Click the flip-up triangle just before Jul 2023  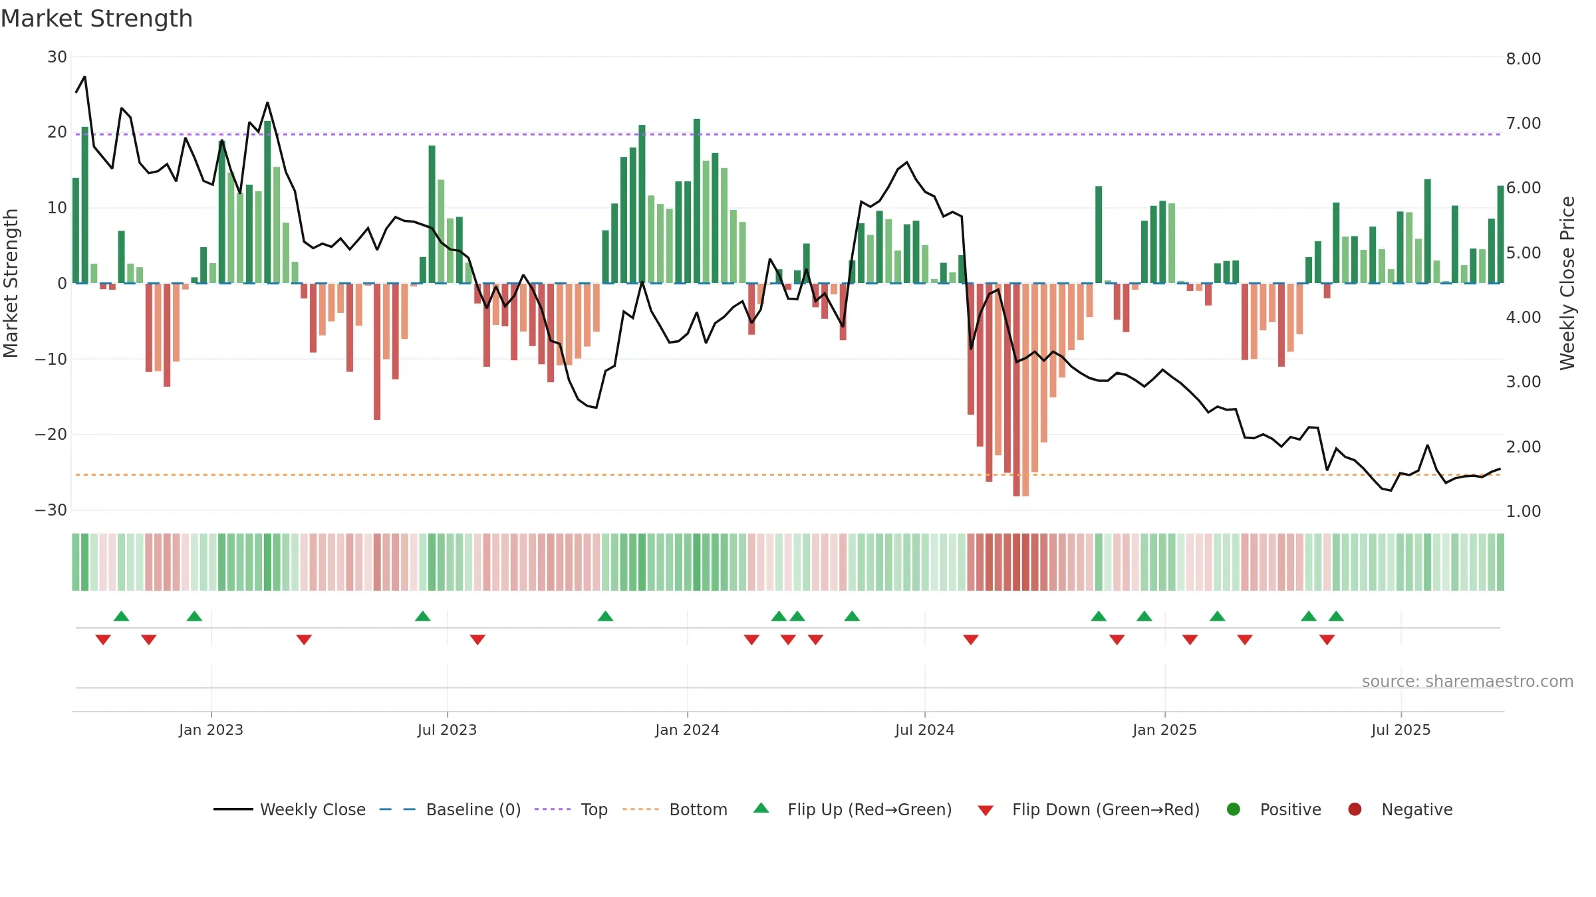pos(423,616)
